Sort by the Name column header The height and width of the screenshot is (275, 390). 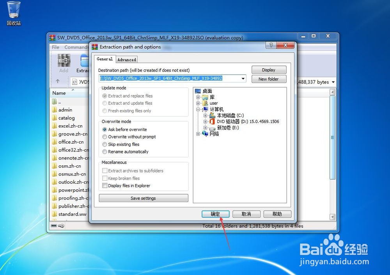(70, 93)
